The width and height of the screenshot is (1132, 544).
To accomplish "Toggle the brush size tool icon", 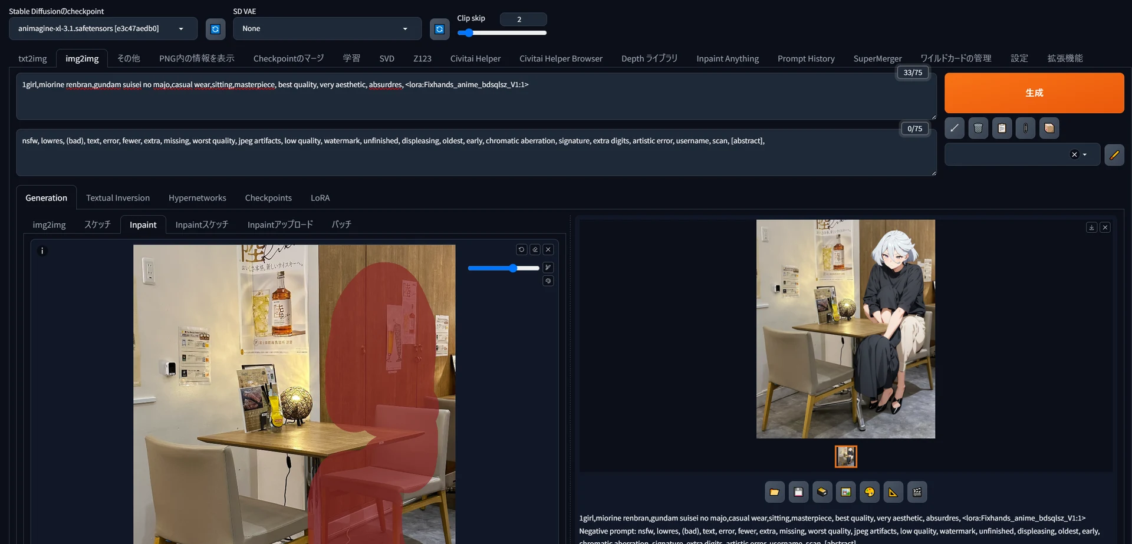I will point(548,268).
